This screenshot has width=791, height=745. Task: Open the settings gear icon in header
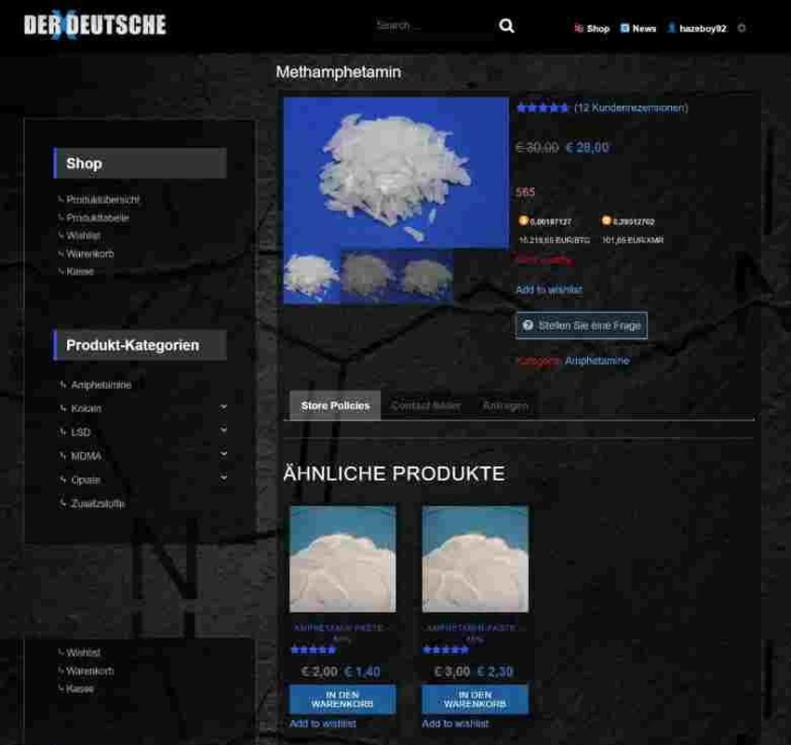741,28
